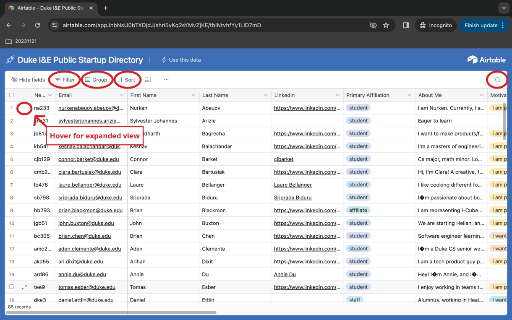The height and width of the screenshot is (320, 512).
Task: Open the Sriprada Biduru LinkedIn link
Action: pos(293,198)
